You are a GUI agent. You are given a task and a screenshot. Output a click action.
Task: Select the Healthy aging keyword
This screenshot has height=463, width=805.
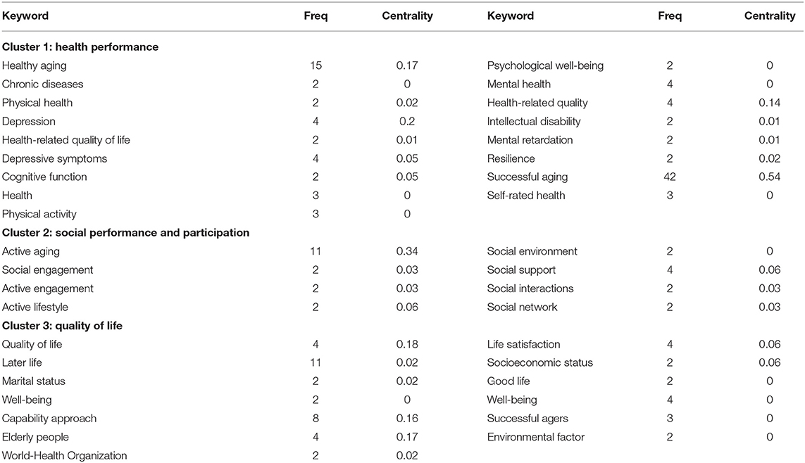coord(34,65)
